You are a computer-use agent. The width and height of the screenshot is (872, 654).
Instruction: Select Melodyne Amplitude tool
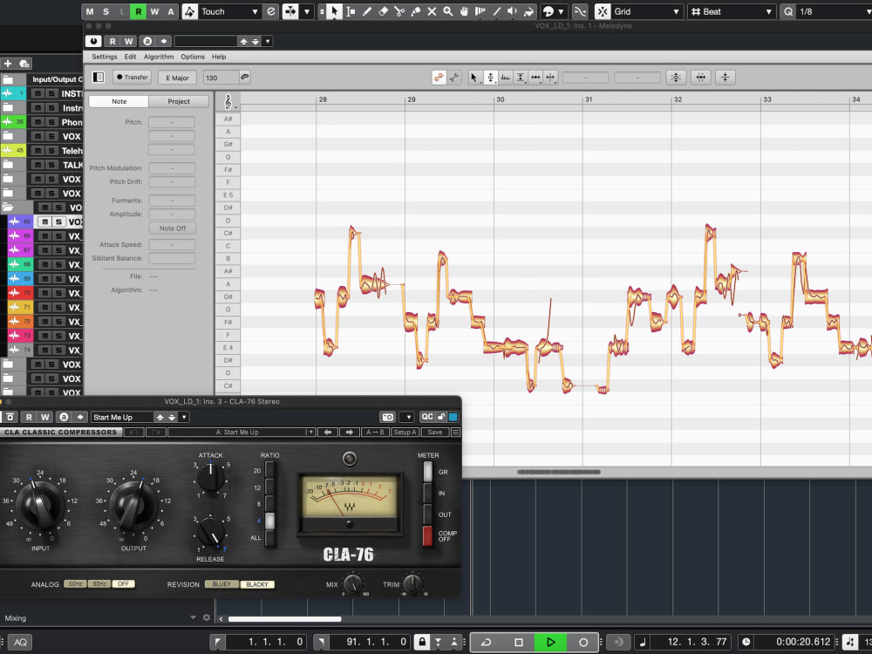[x=521, y=78]
